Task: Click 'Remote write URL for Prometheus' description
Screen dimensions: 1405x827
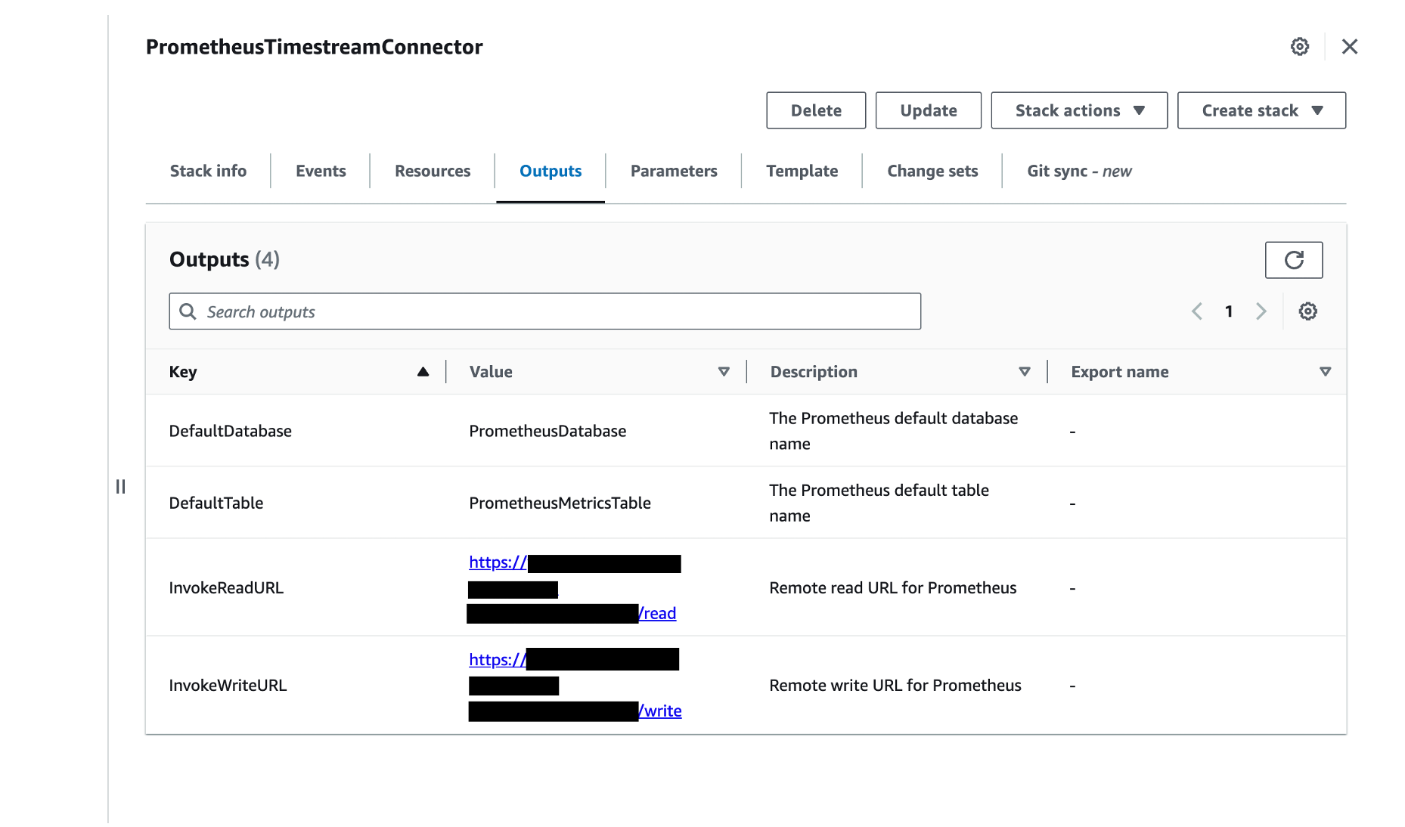Action: [x=895, y=686]
